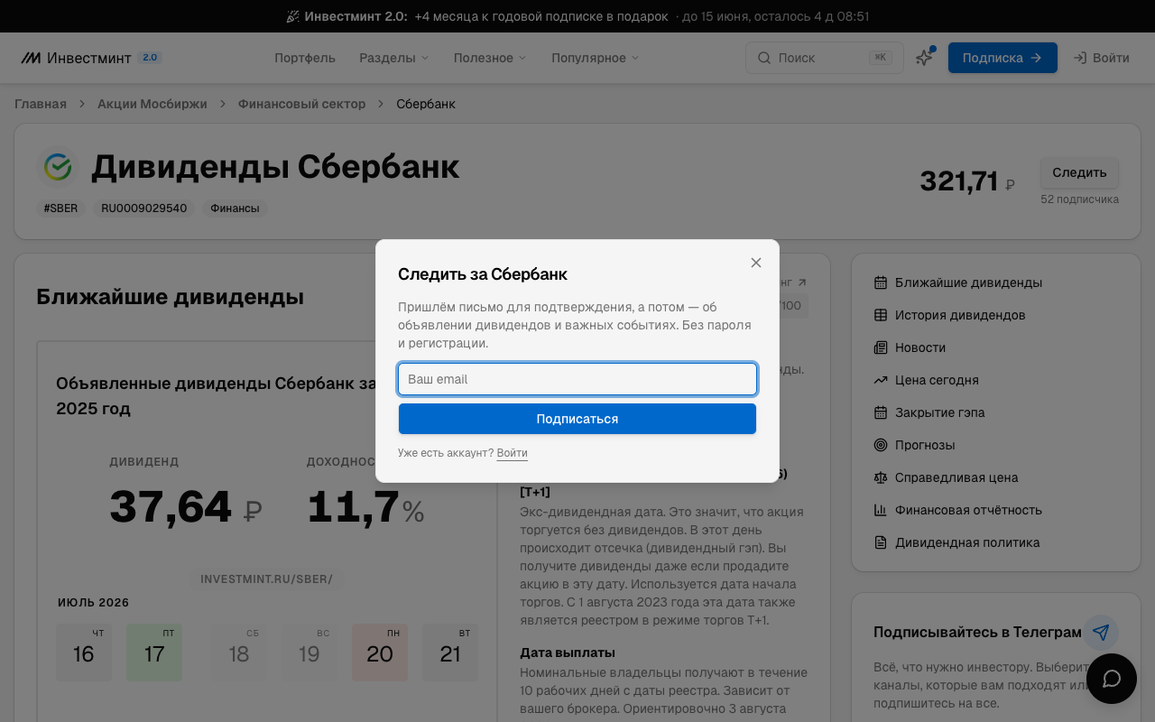Select calendar day 21 Tuesday

point(450,652)
